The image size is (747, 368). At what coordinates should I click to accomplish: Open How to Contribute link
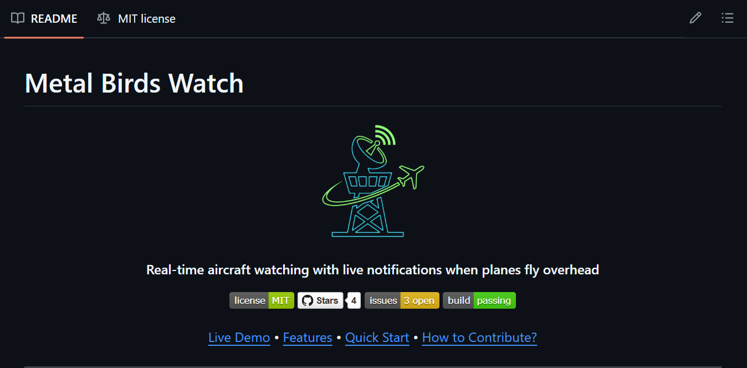pyautogui.click(x=479, y=338)
